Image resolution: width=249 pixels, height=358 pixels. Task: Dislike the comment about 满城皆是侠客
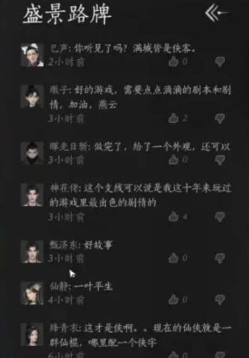click(219, 61)
